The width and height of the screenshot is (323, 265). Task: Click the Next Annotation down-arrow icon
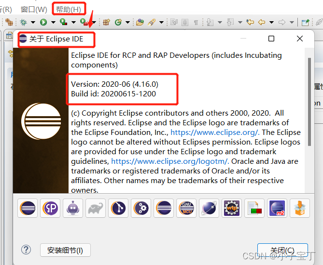[210, 22]
